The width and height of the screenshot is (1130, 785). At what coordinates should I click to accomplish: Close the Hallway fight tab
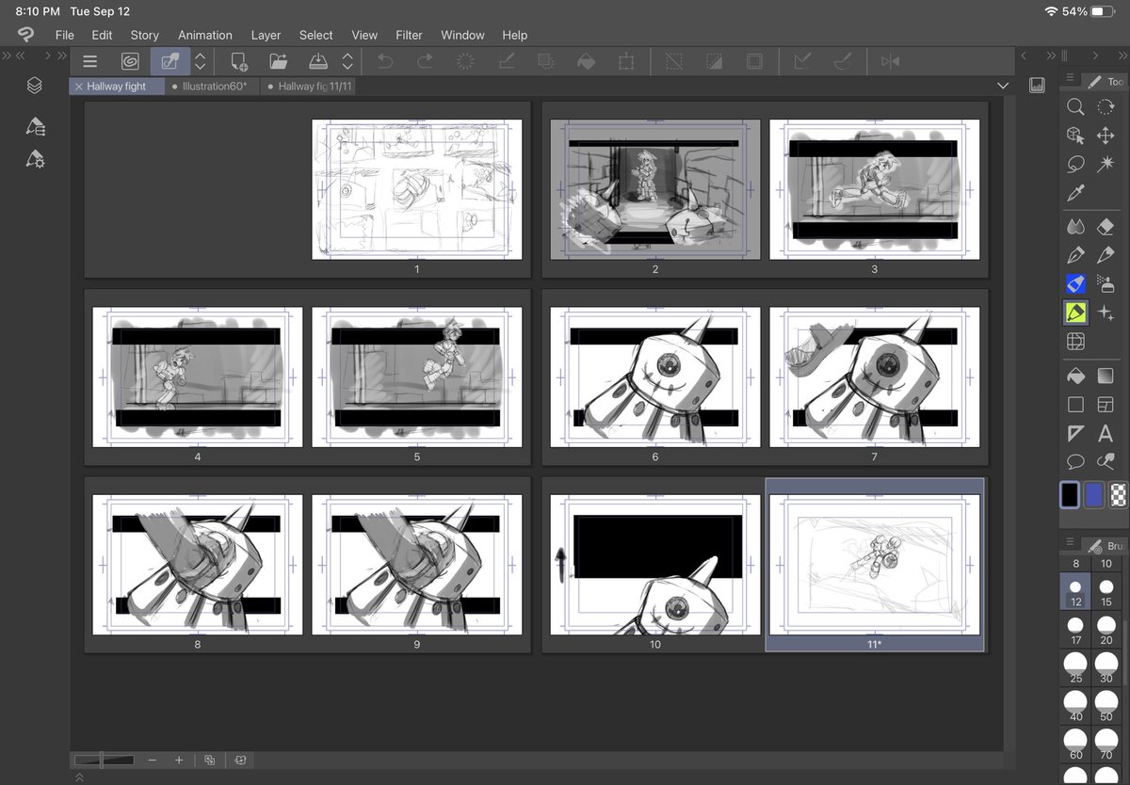(78, 86)
